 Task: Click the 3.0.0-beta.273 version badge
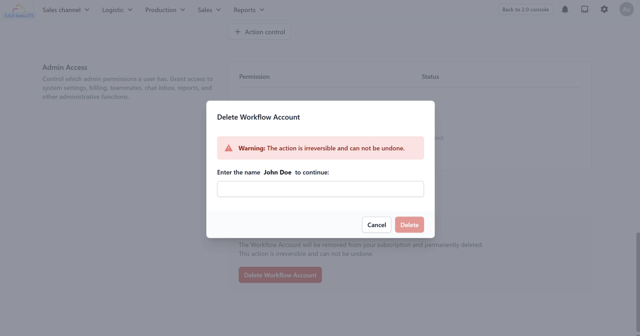tap(18, 16)
